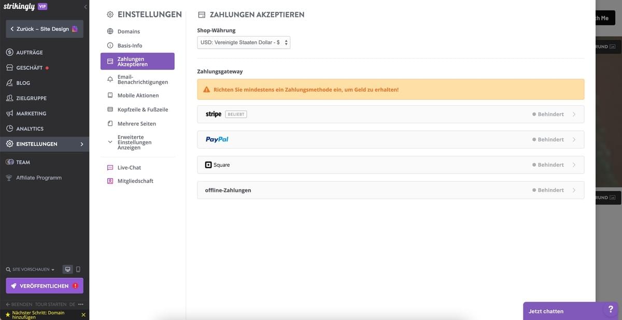Click the Mitgliedschaft icon

(109, 181)
